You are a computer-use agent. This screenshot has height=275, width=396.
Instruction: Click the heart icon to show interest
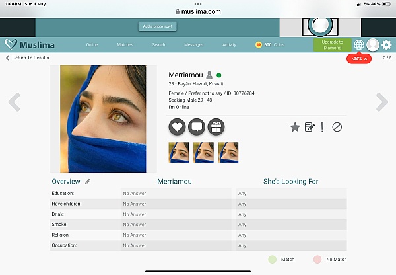[x=178, y=127]
